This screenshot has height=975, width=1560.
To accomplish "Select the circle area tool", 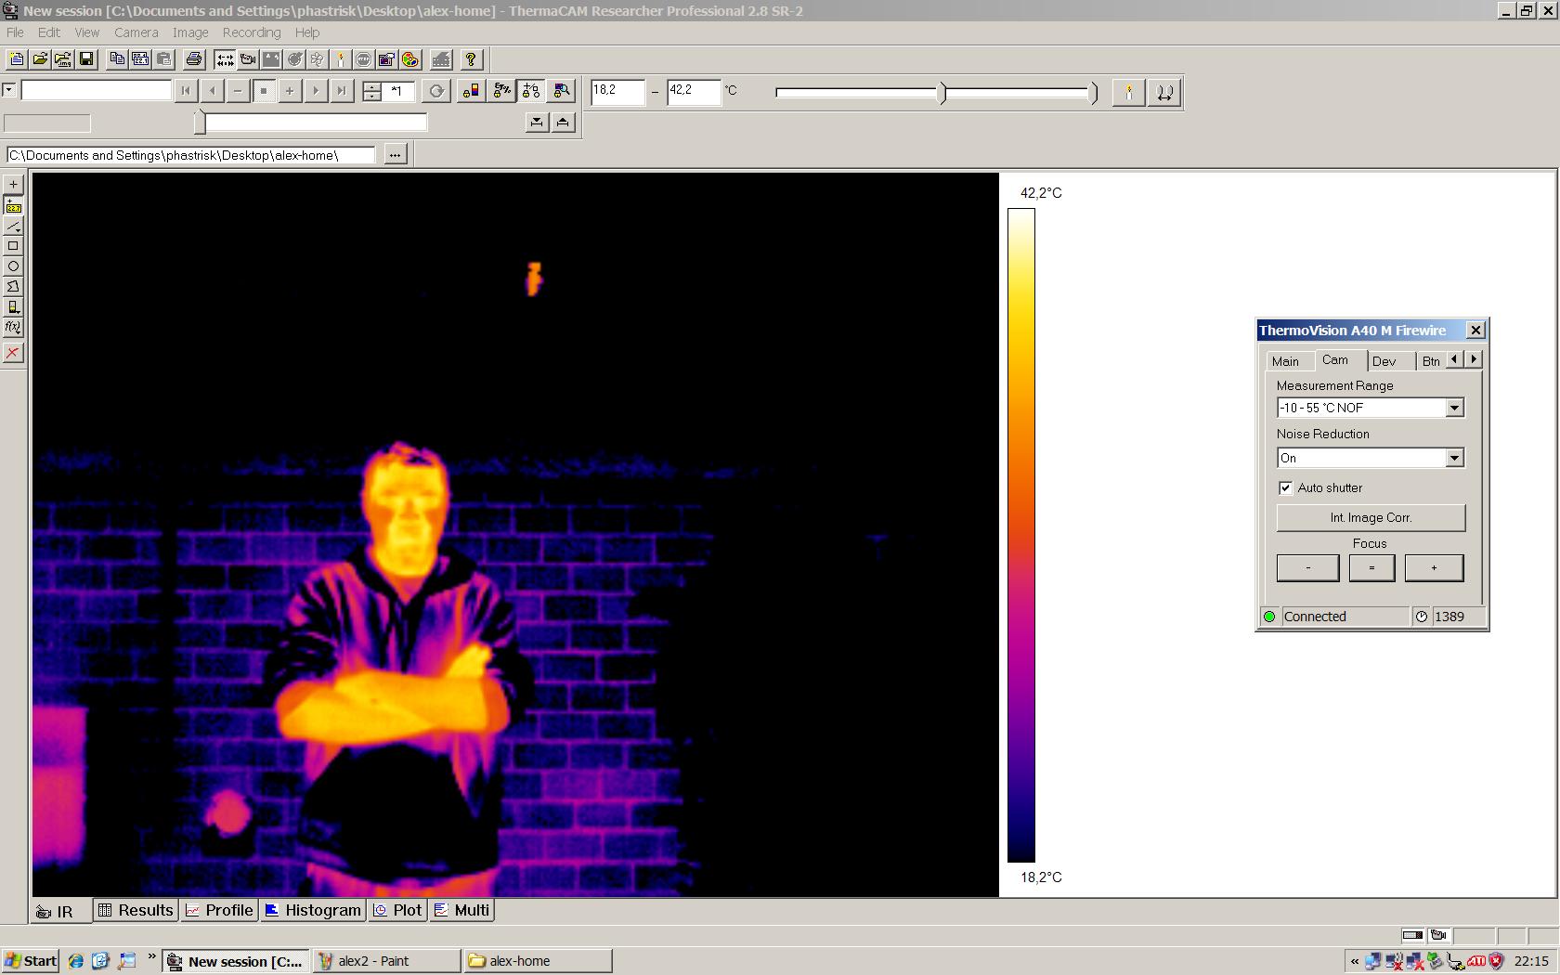I will pos(13,266).
